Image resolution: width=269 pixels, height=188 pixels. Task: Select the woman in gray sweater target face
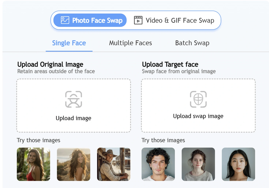pos(198,164)
